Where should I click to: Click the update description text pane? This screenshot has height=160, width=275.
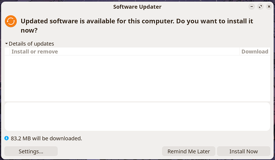[x=137, y=116]
